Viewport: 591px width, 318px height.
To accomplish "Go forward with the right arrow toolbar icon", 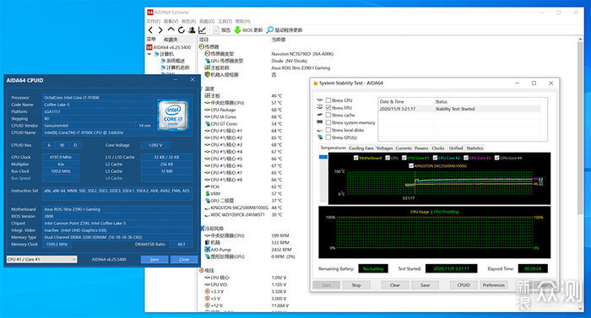I will (160, 30).
